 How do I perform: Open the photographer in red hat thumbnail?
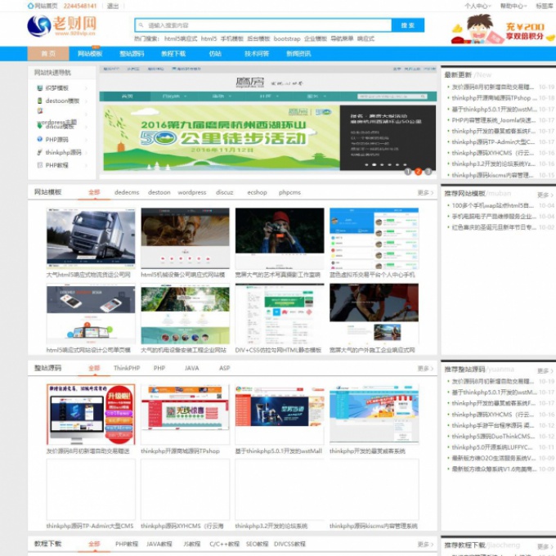(x=280, y=238)
